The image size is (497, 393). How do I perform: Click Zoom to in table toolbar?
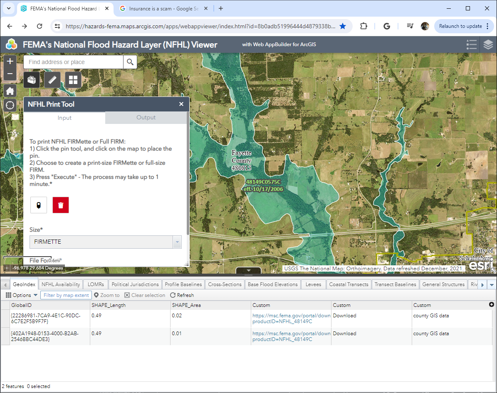click(x=107, y=295)
